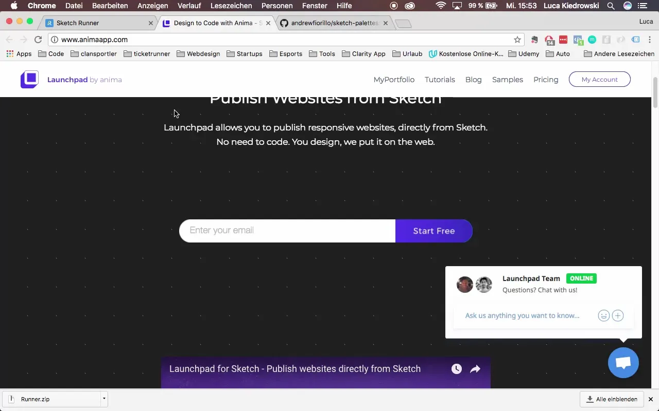The height and width of the screenshot is (411, 659).
Task: Click the Alle einblenden button
Action: pos(612,399)
